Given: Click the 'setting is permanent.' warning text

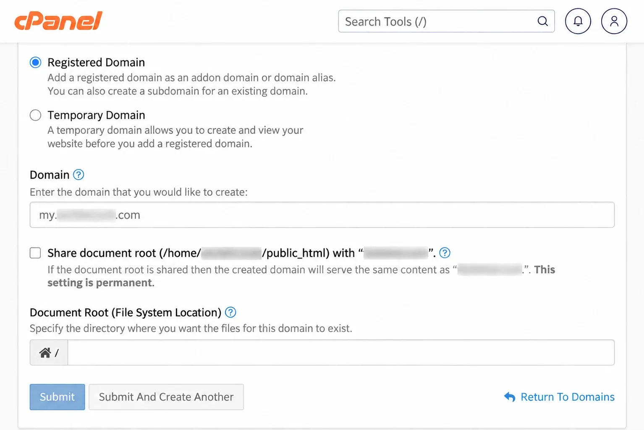Looking at the screenshot, I should click(x=101, y=283).
